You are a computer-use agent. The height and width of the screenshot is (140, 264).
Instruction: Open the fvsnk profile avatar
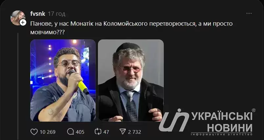(17, 18)
